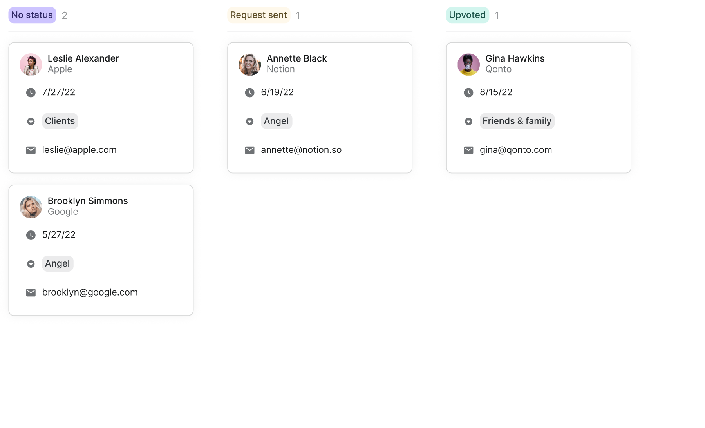Open the gina@qonto.com email link

516,150
